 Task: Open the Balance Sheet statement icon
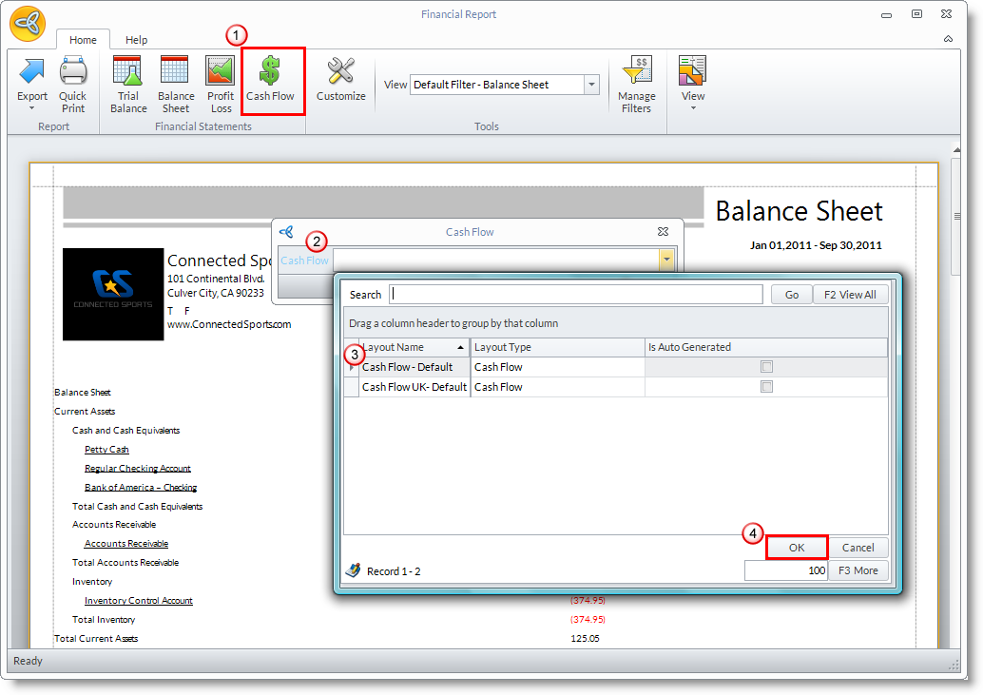pyautogui.click(x=175, y=70)
